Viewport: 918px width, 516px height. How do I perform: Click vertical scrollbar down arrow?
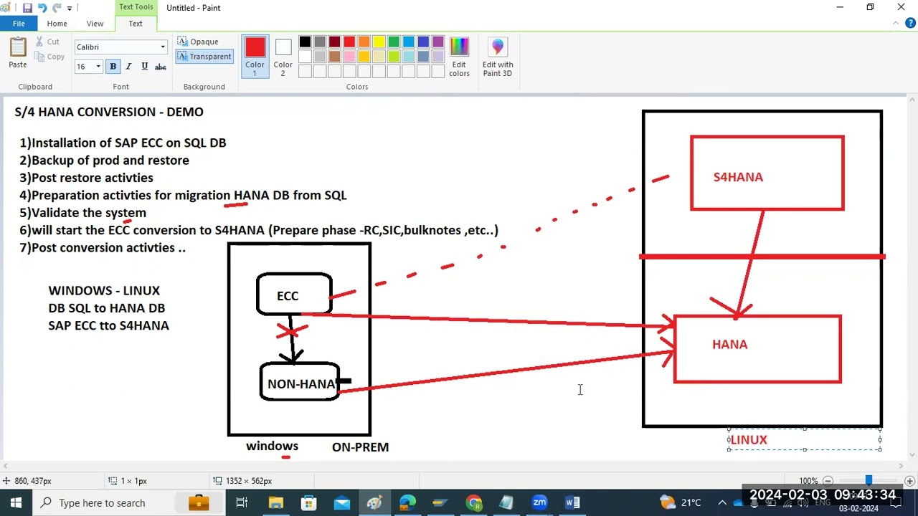pos(912,454)
